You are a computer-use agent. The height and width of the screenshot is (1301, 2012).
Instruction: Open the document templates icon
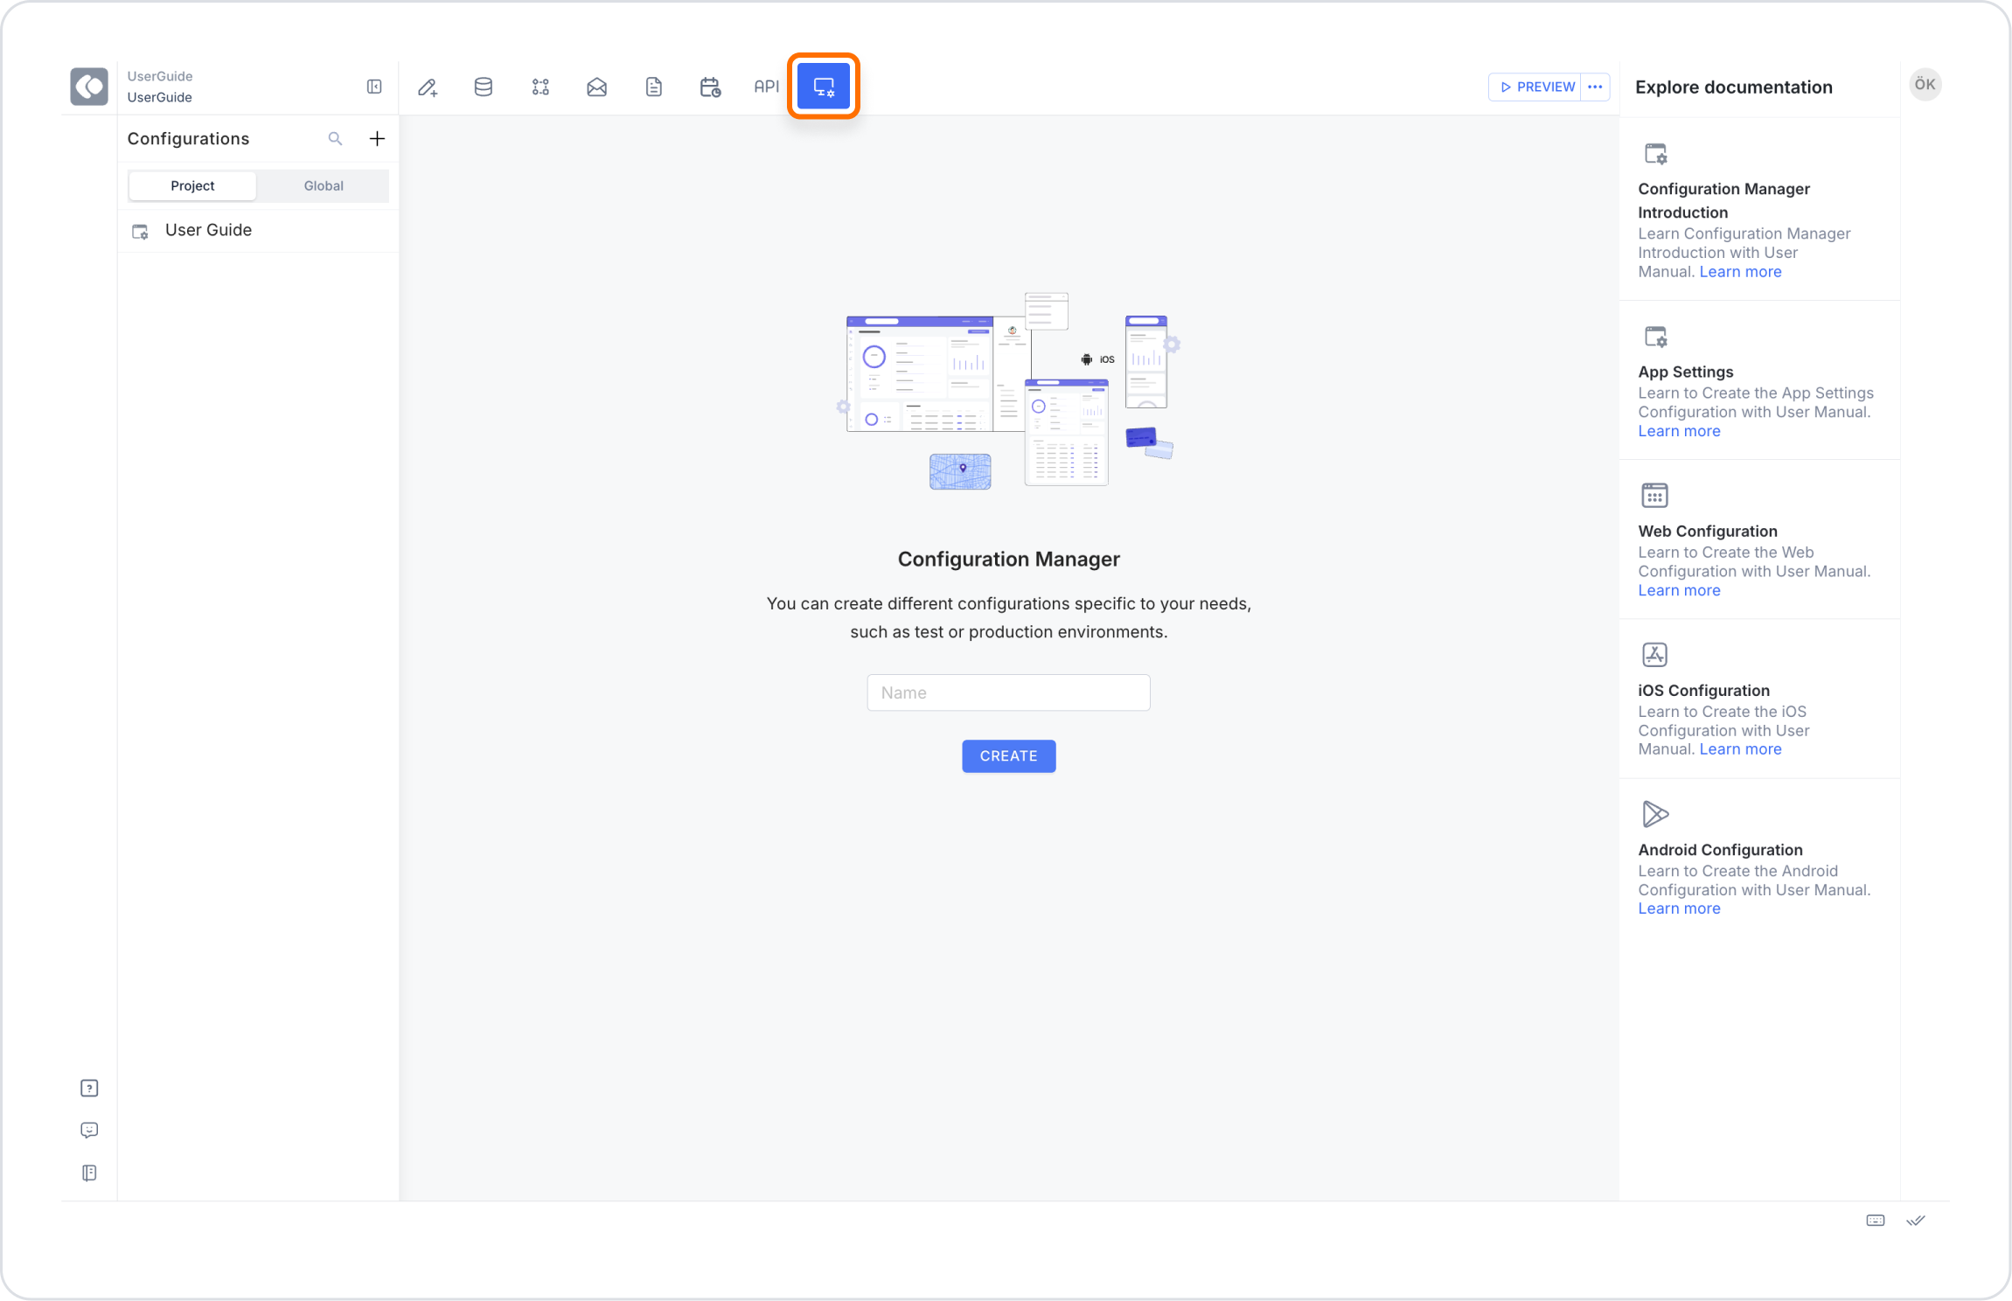(x=653, y=87)
